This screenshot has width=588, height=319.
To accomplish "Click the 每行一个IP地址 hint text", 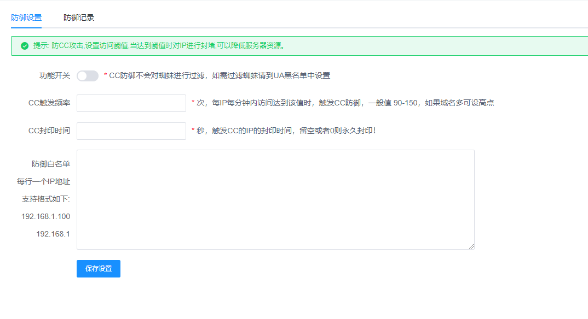I will click(43, 181).
